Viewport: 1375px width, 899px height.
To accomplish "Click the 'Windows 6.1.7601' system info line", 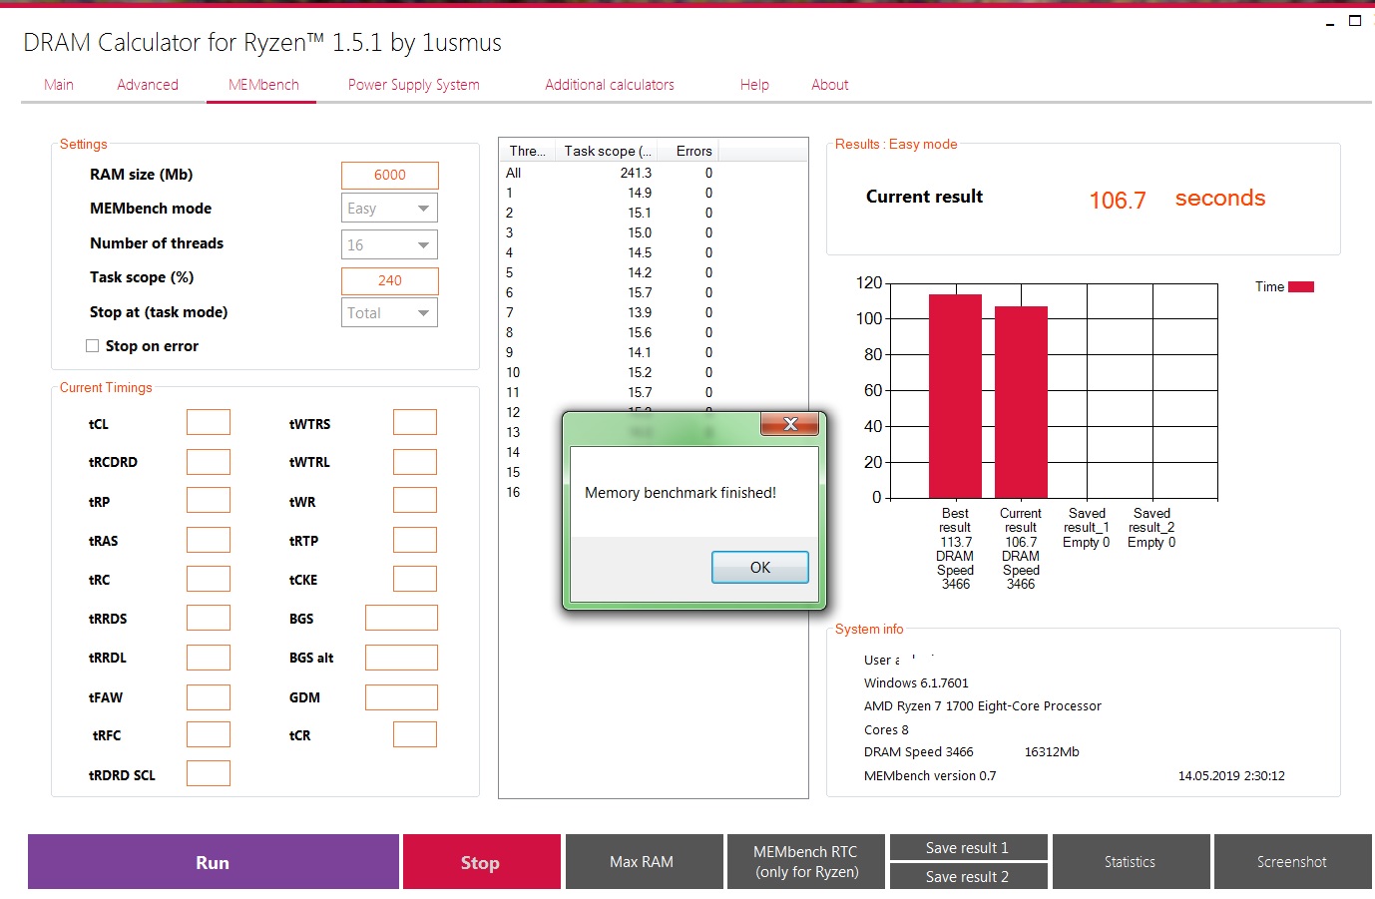I will 916,683.
